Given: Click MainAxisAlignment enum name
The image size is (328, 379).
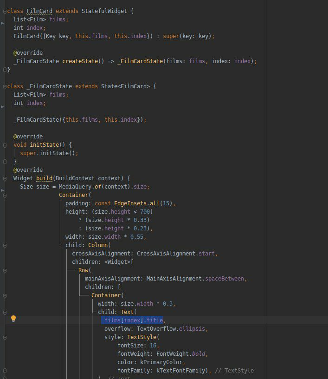Looking at the screenshot, I should [x=174, y=279].
